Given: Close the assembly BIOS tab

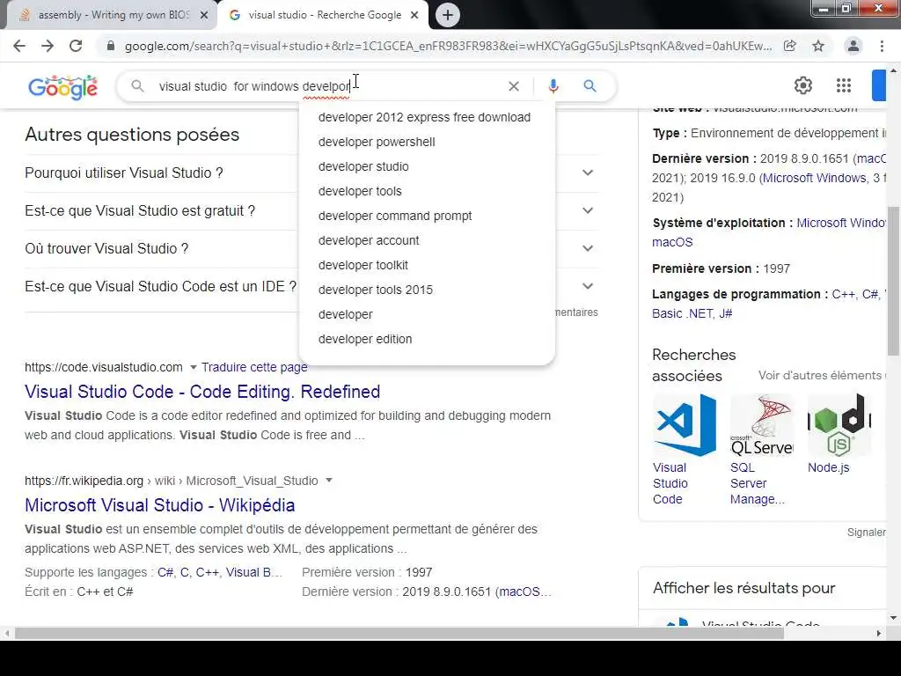Looking at the screenshot, I should coord(204,15).
